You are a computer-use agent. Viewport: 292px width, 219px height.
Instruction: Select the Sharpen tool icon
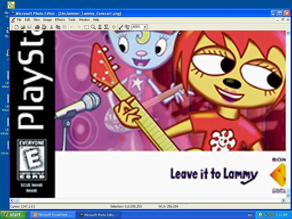(x=106, y=27)
